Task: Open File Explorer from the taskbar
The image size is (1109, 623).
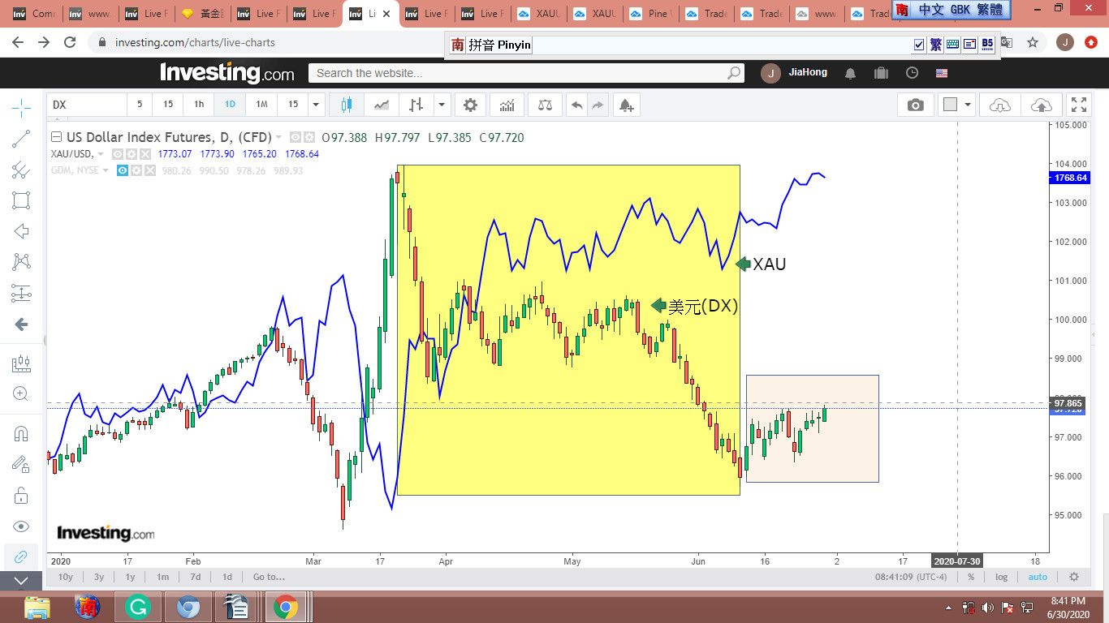Action: [37, 607]
